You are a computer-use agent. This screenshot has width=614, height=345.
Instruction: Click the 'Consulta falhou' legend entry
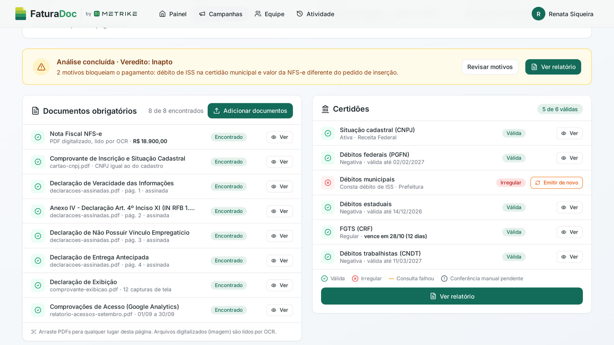[411, 279]
